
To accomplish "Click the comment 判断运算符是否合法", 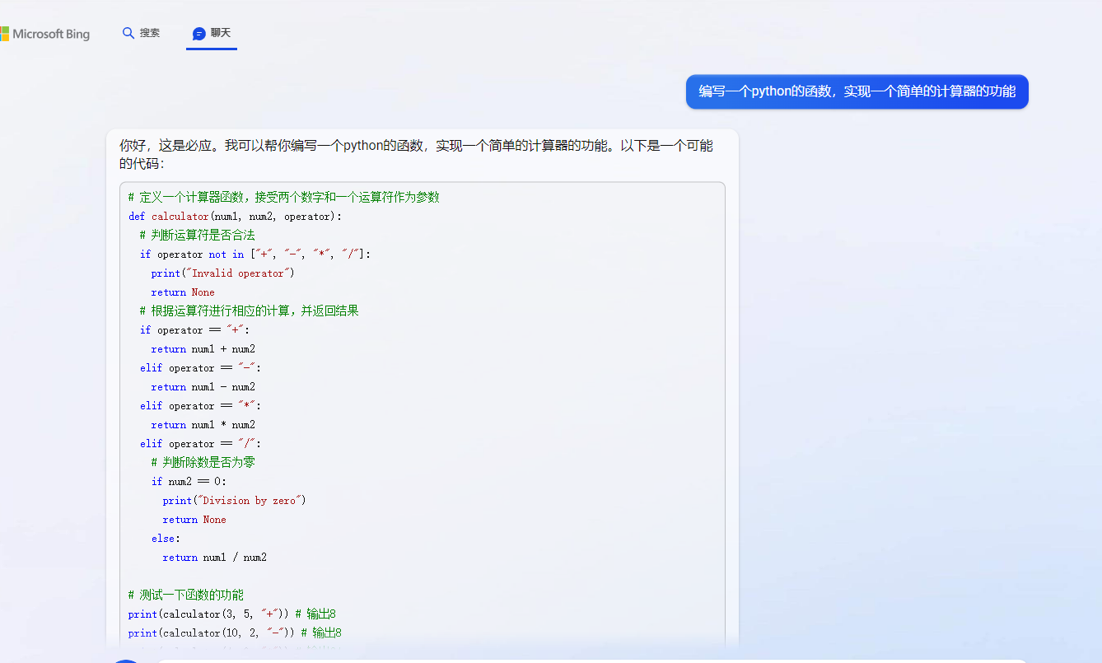I will 198,236.
